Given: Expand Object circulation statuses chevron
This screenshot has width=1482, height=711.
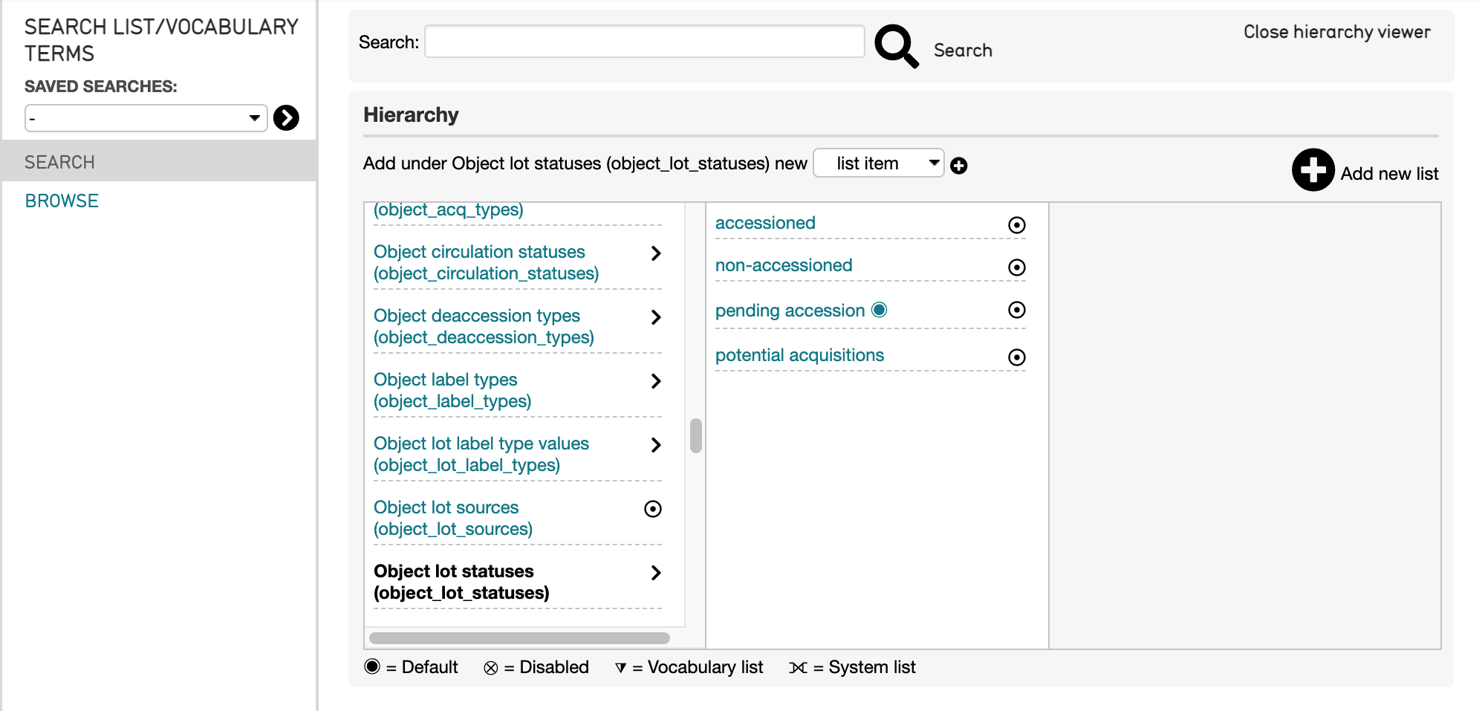Looking at the screenshot, I should point(655,253).
